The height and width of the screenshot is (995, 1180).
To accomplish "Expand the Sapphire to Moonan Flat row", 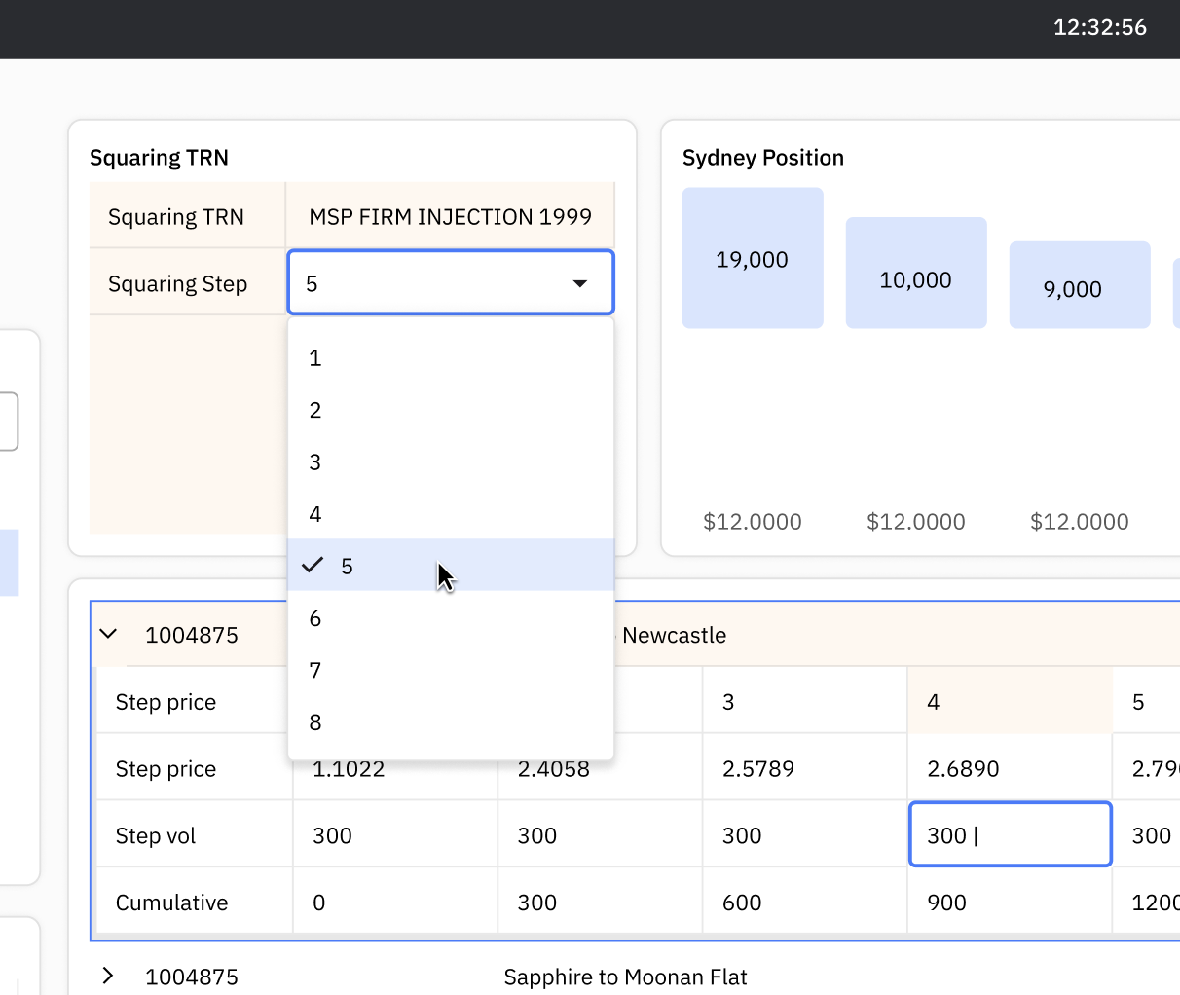I will (109, 976).
